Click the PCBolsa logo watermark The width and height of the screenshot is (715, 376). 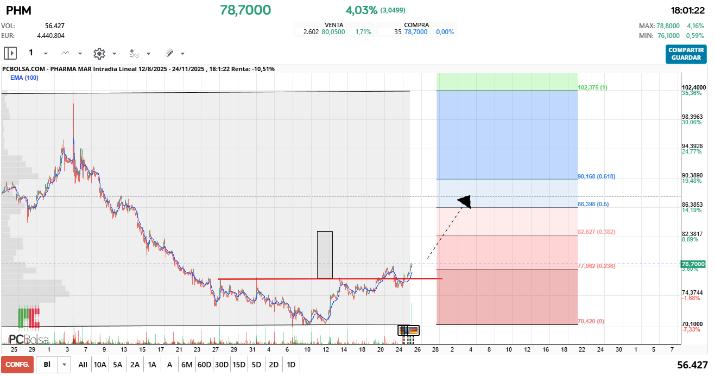coord(28,340)
